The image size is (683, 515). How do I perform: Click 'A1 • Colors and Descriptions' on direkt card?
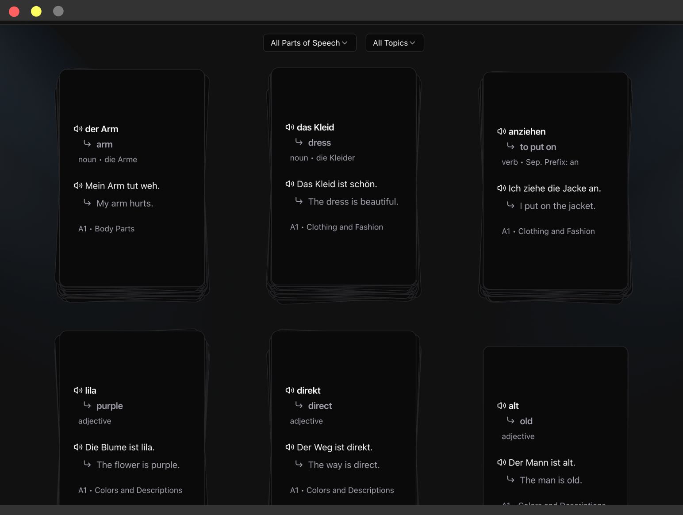point(342,490)
